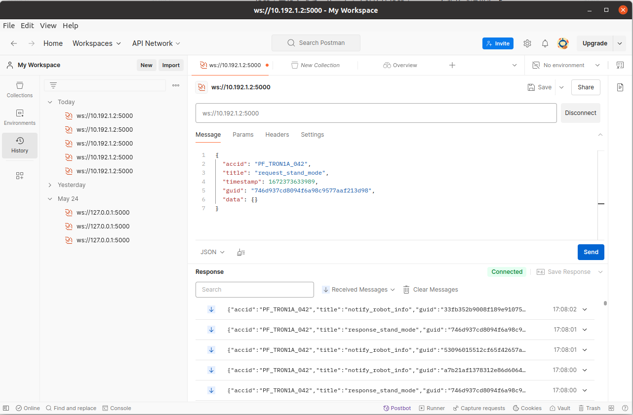Click the WebSocket URL input field

click(x=376, y=113)
